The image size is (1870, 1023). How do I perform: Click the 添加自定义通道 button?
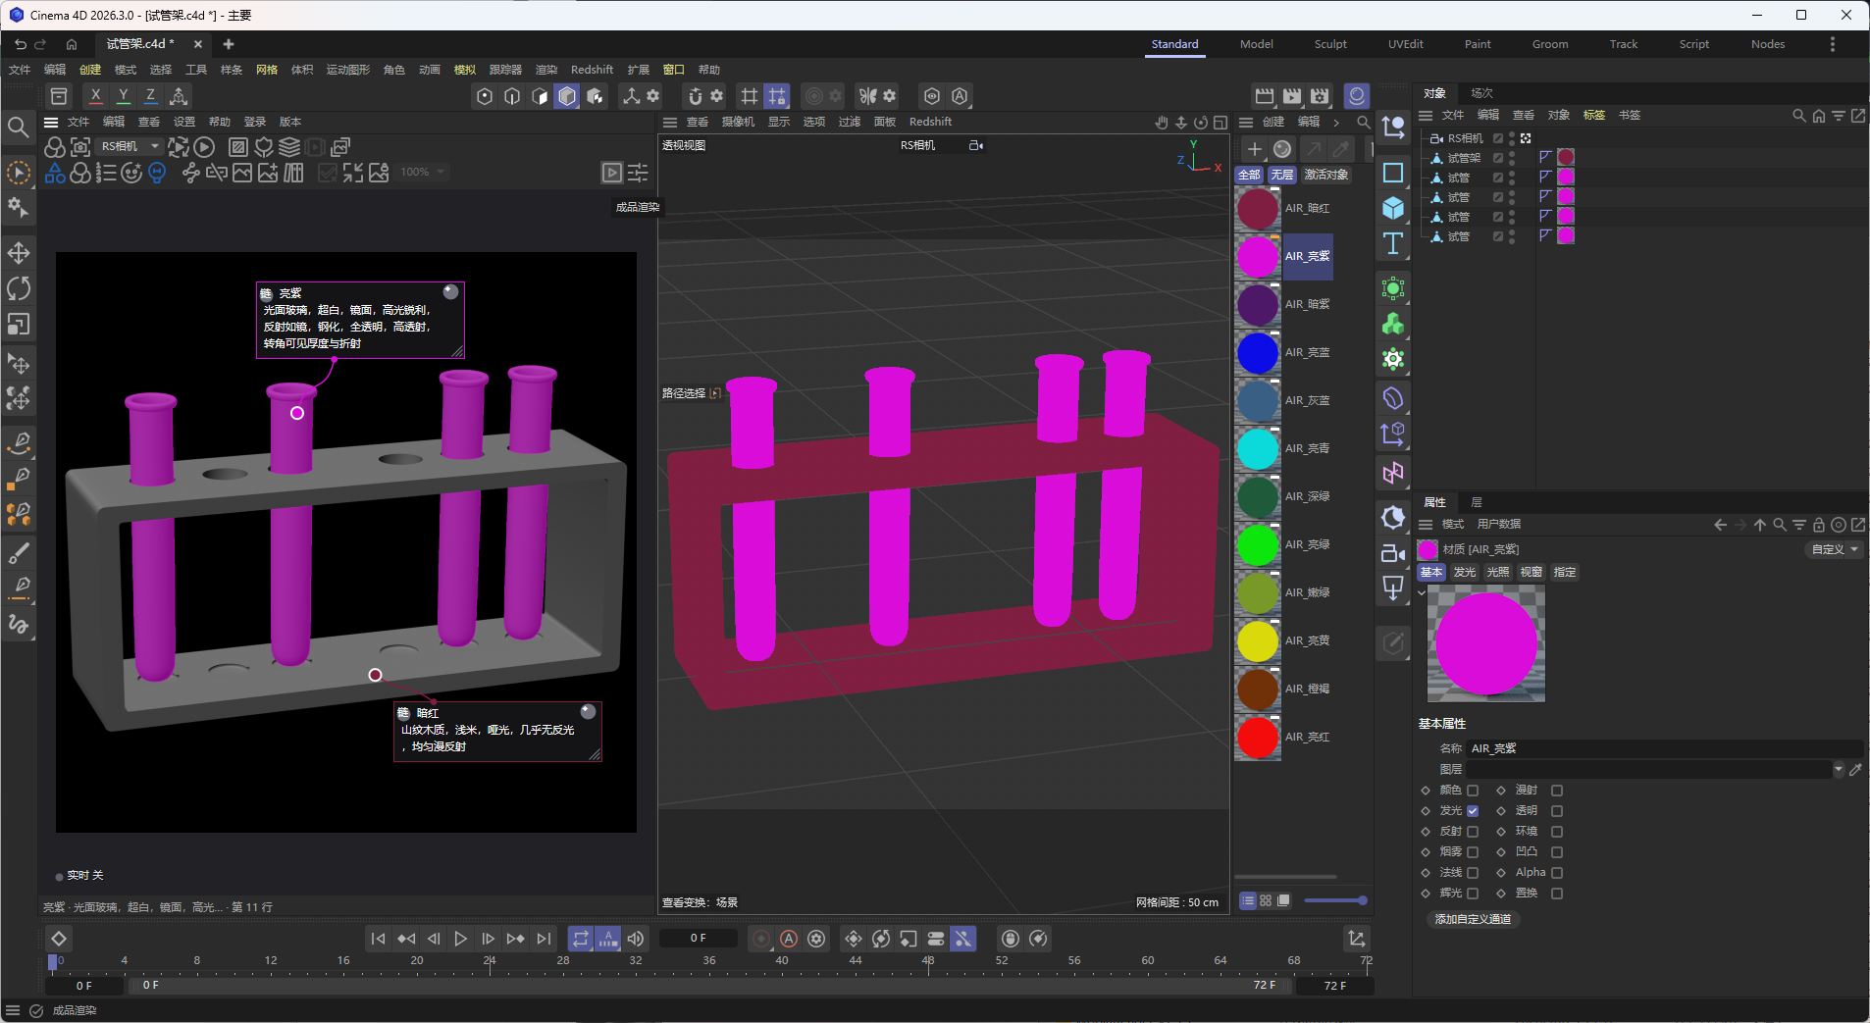(1473, 919)
